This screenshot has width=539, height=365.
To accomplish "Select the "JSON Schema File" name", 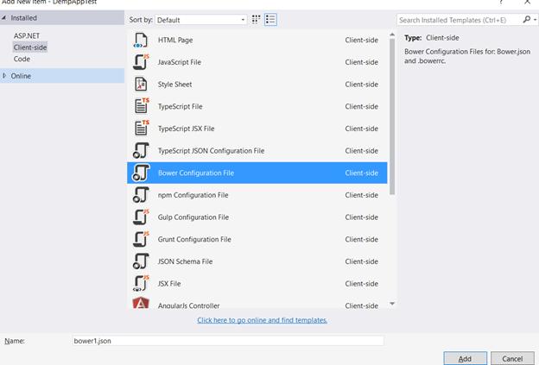I will pos(185,261).
